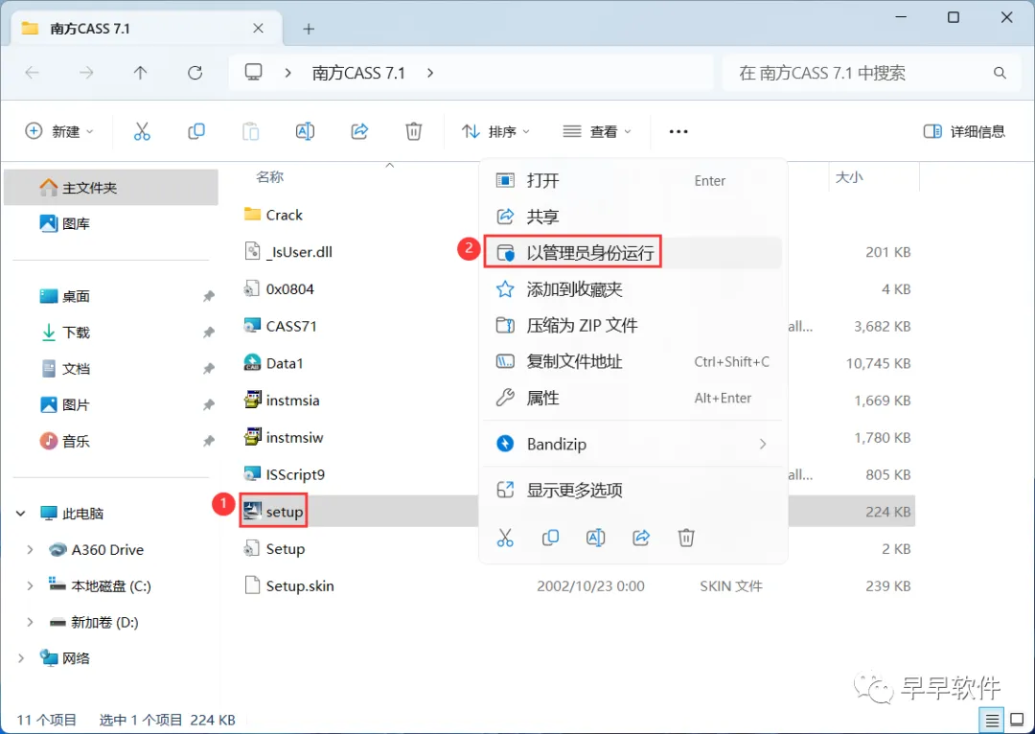Select the 0x0804 file
This screenshot has height=734, width=1035.
point(279,289)
